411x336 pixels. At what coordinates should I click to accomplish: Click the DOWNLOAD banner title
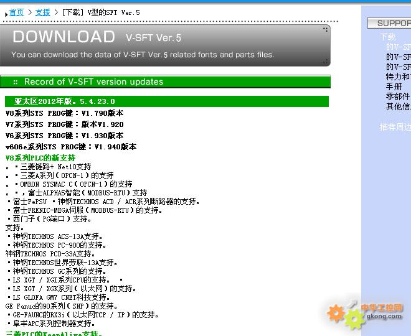tap(64, 37)
